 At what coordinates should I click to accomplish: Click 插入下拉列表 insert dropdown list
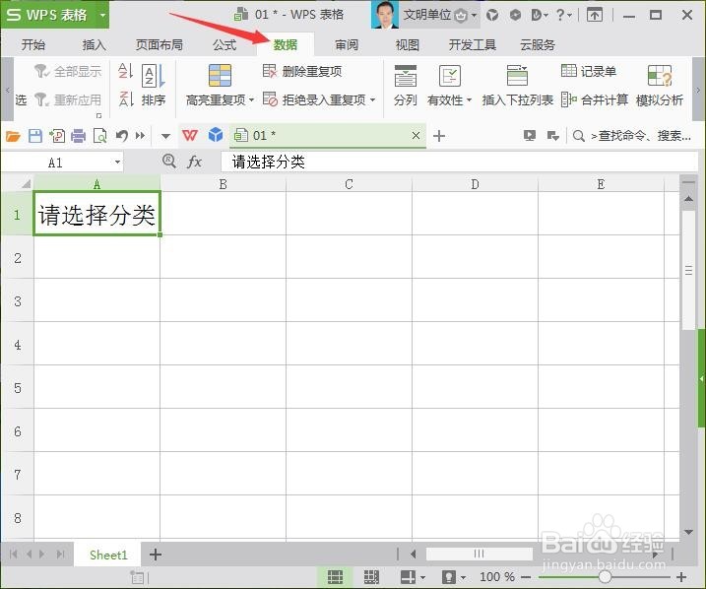click(517, 85)
